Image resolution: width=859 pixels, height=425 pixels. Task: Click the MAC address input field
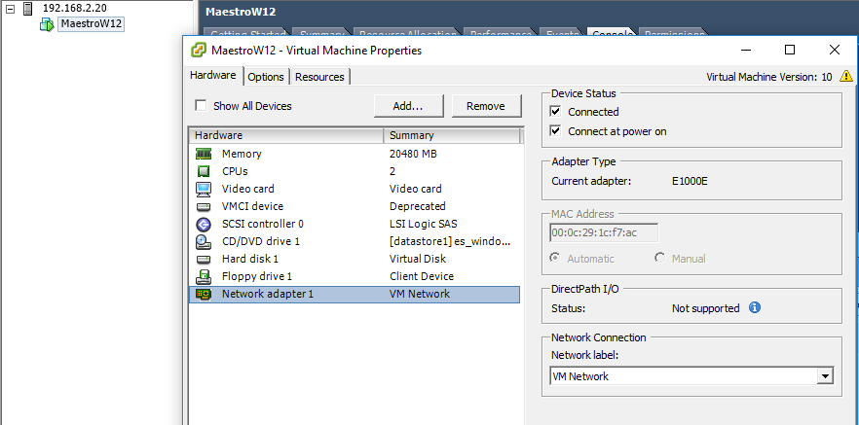coord(604,232)
